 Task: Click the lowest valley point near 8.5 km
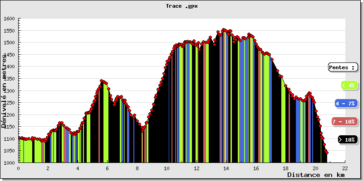pos(142,130)
